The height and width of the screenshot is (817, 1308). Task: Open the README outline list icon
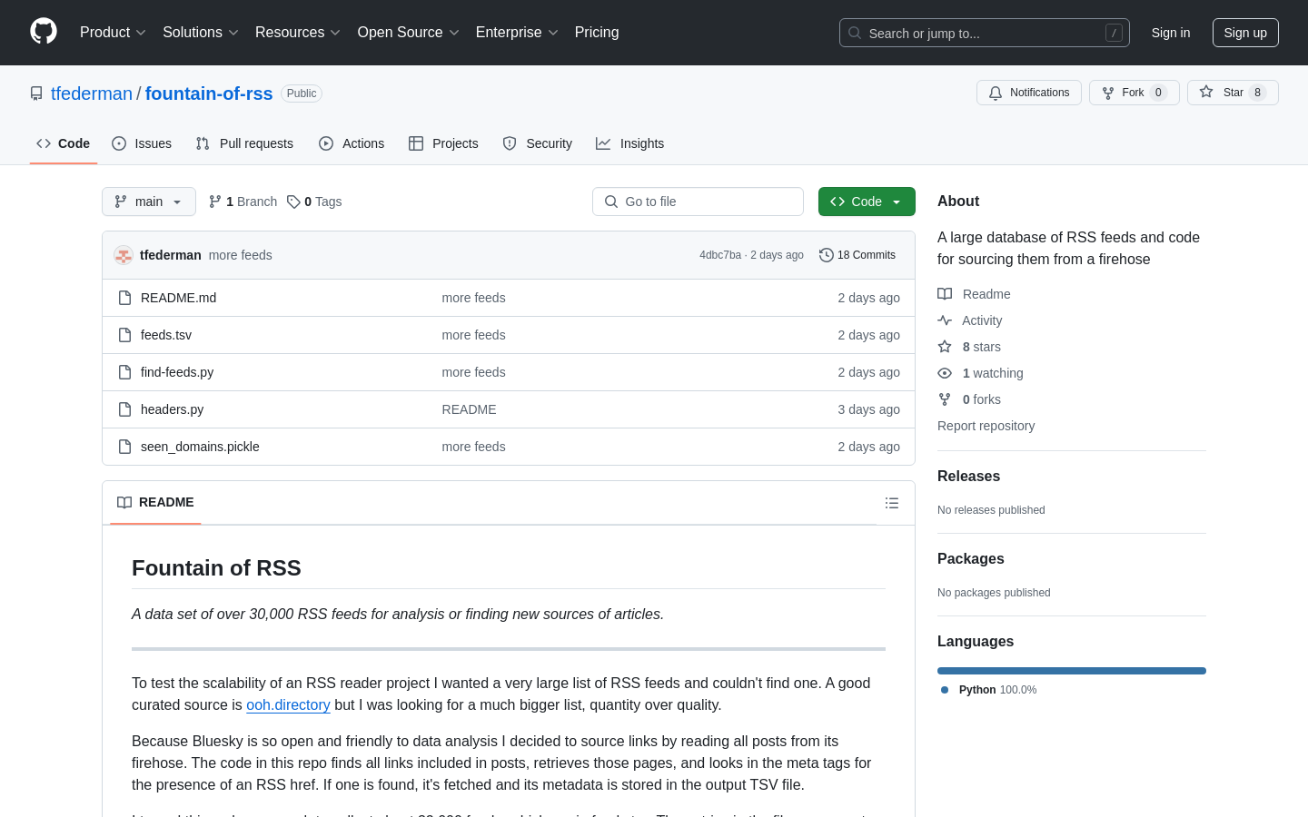pos(892,503)
